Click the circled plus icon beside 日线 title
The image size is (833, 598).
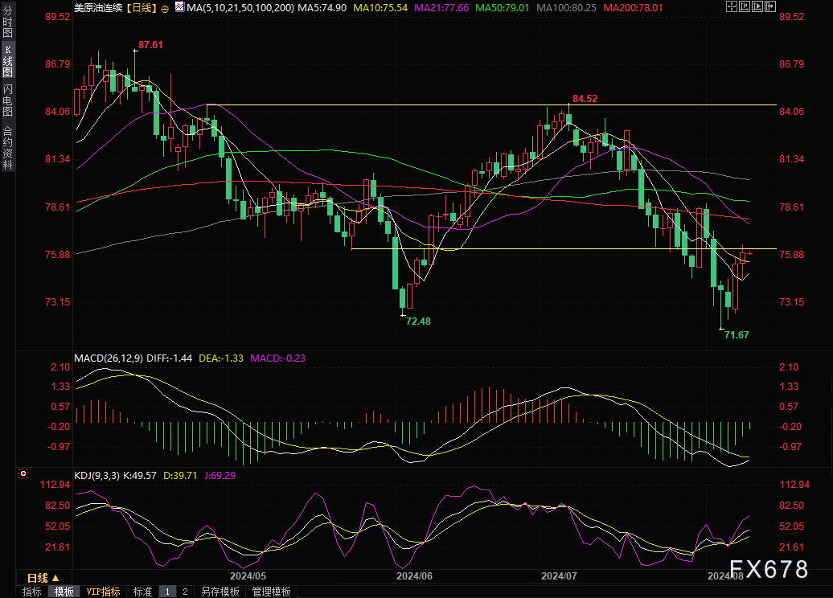click(x=166, y=8)
